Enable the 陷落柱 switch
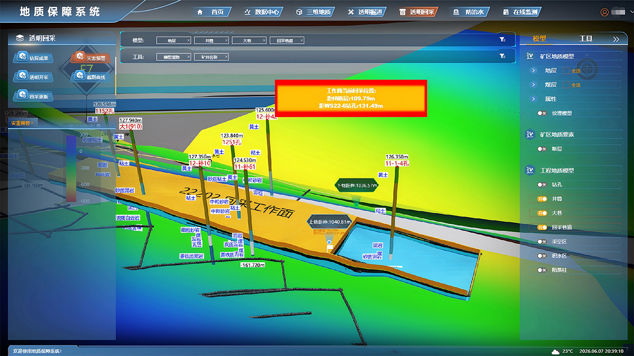Screen dimensions: 634x356 (x=542, y=270)
